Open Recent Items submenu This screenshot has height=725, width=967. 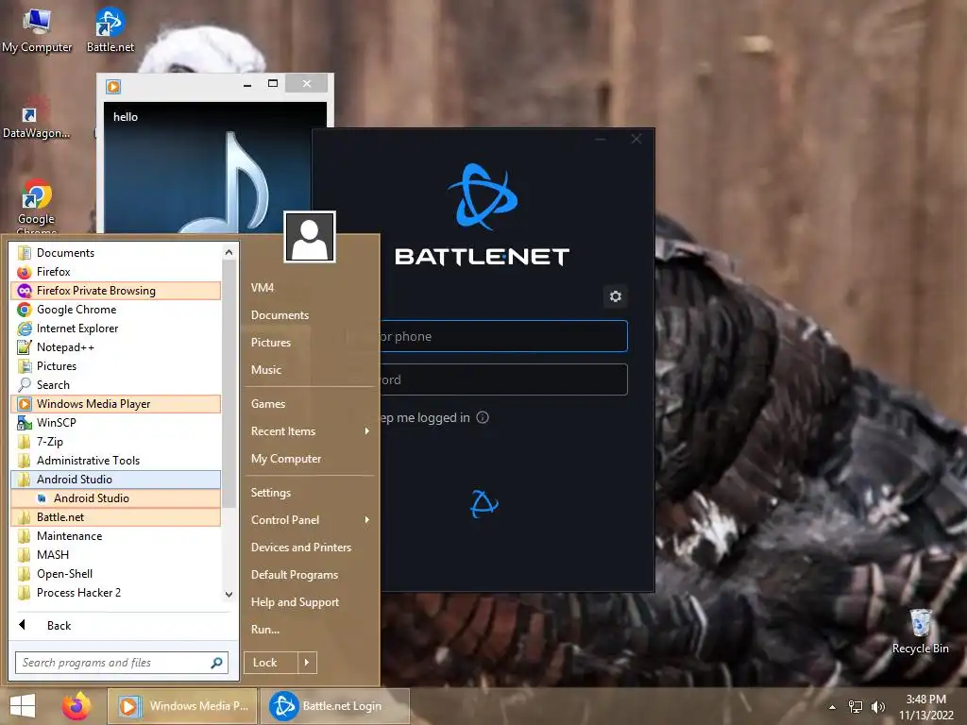(310, 430)
